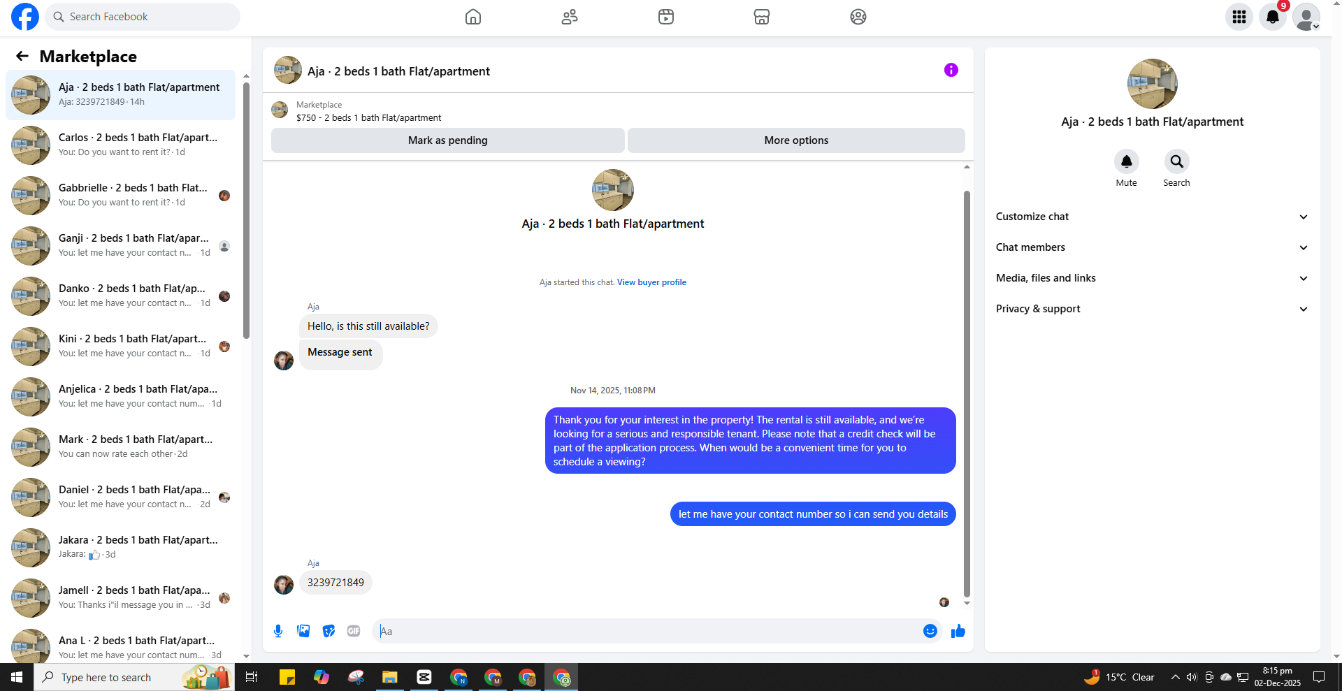Open Daniel conversation in chat list

[122, 497]
